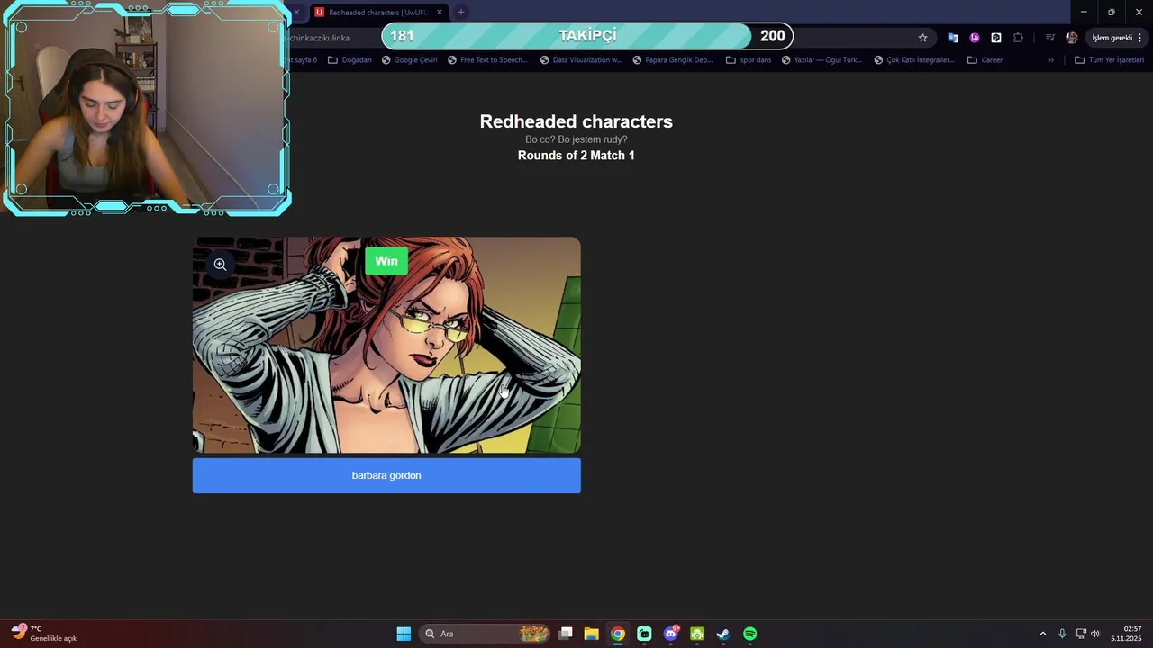The height and width of the screenshot is (648, 1153).
Task: Open the Yazılar — Ogul Turk bookmark
Action: pyautogui.click(x=822, y=60)
